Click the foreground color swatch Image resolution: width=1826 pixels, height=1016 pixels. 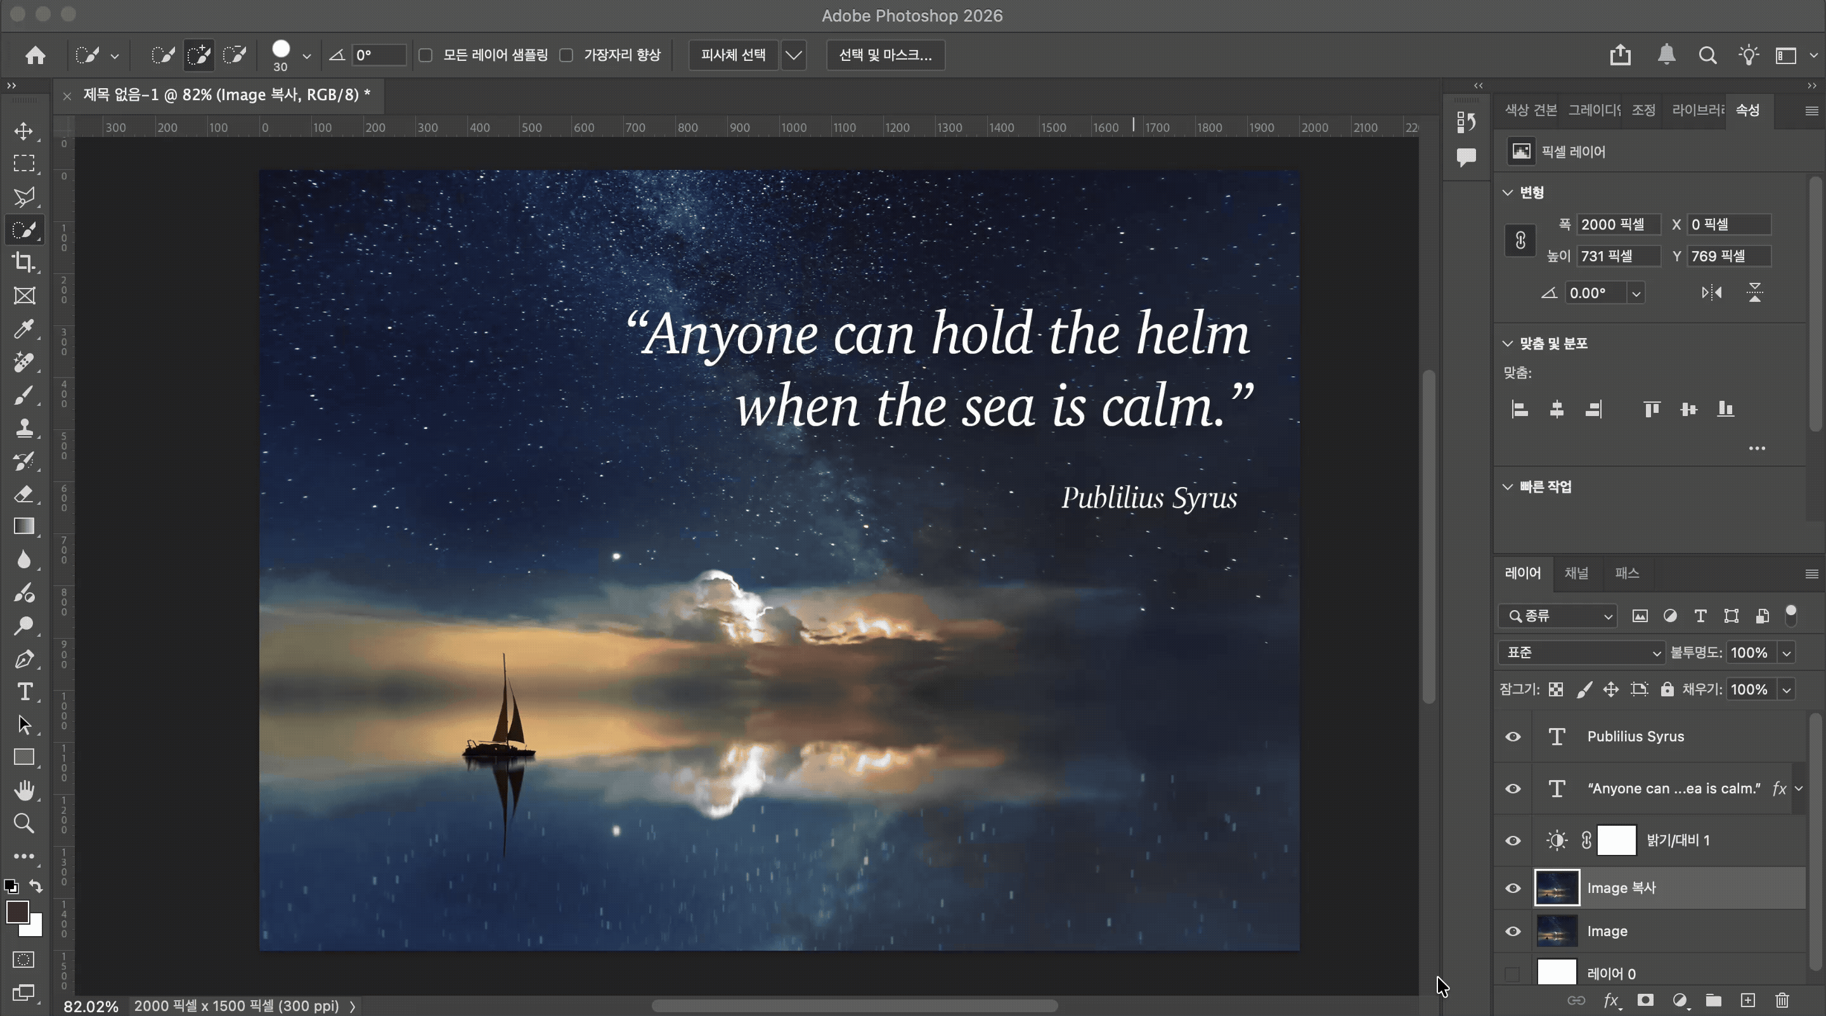(x=17, y=912)
